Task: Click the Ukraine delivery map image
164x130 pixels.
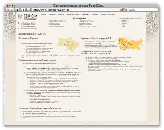Action: point(68,45)
